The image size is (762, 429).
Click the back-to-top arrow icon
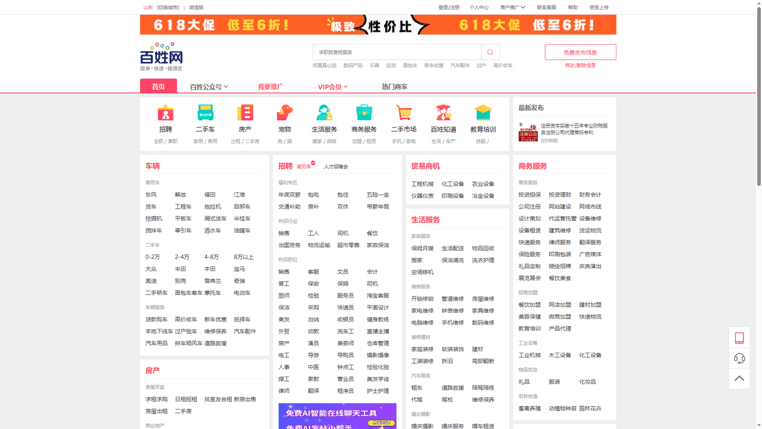[x=739, y=379]
